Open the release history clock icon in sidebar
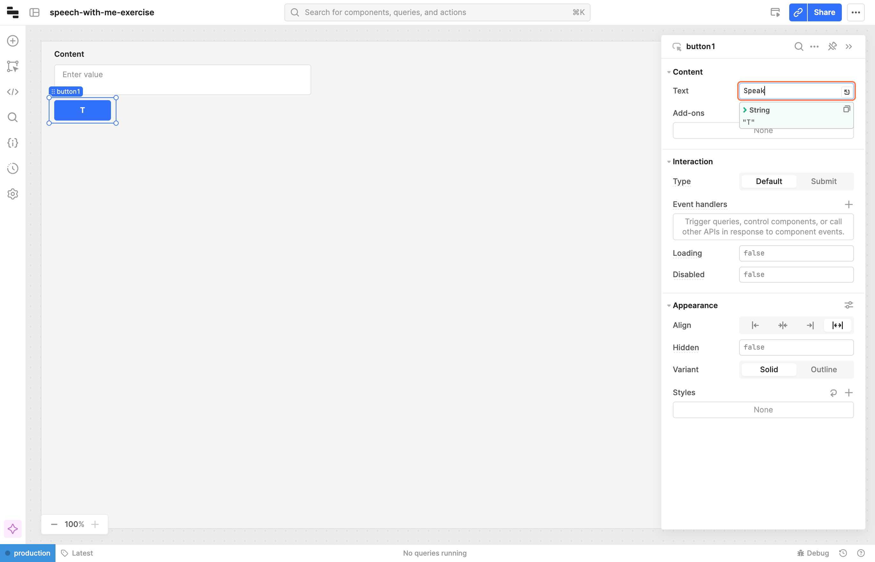This screenshot has height=562, width=875. coord(13,169)
